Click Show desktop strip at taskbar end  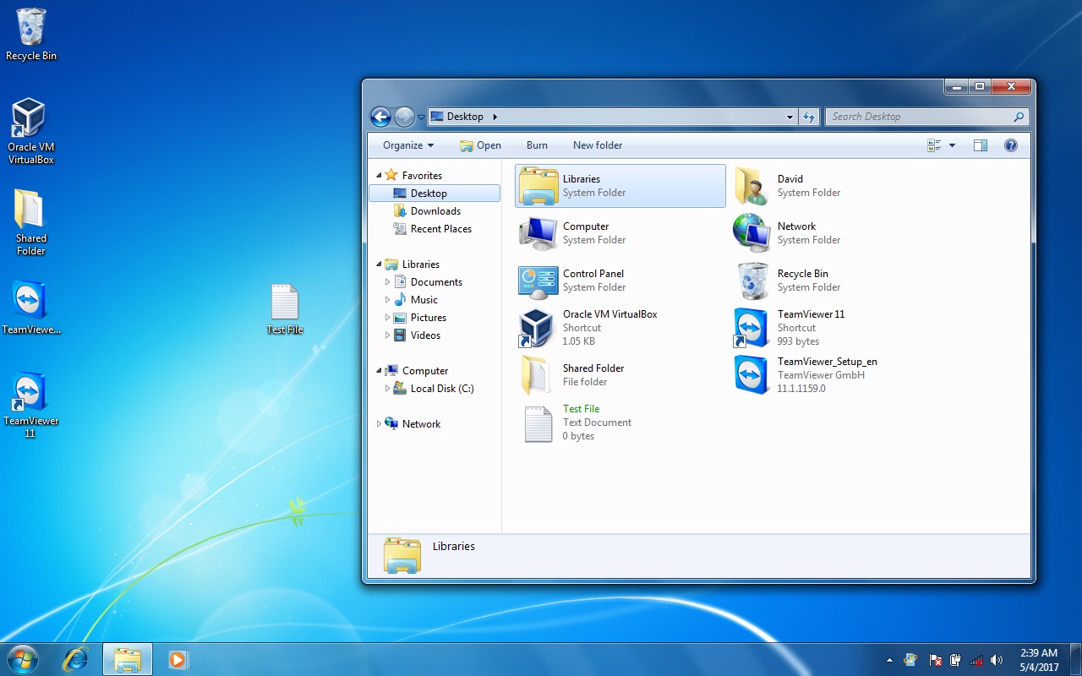[1075, 659]
